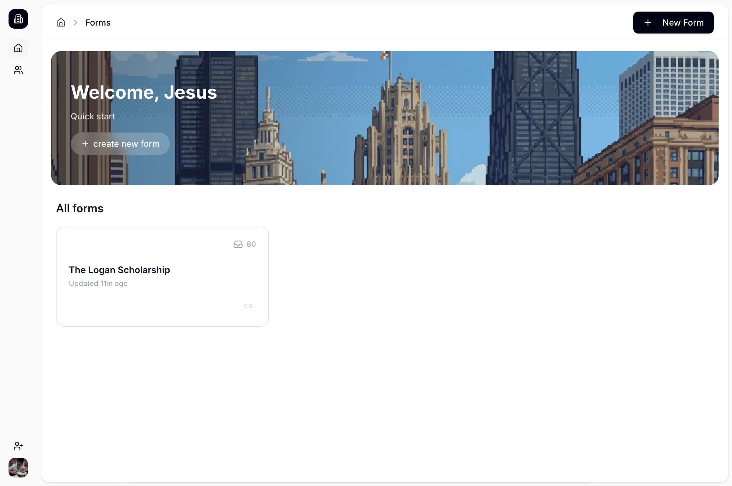The width and height of the screenshot is (732, 486).
Task: Open the team members sidebar icon
Action: tap(18, 70)
